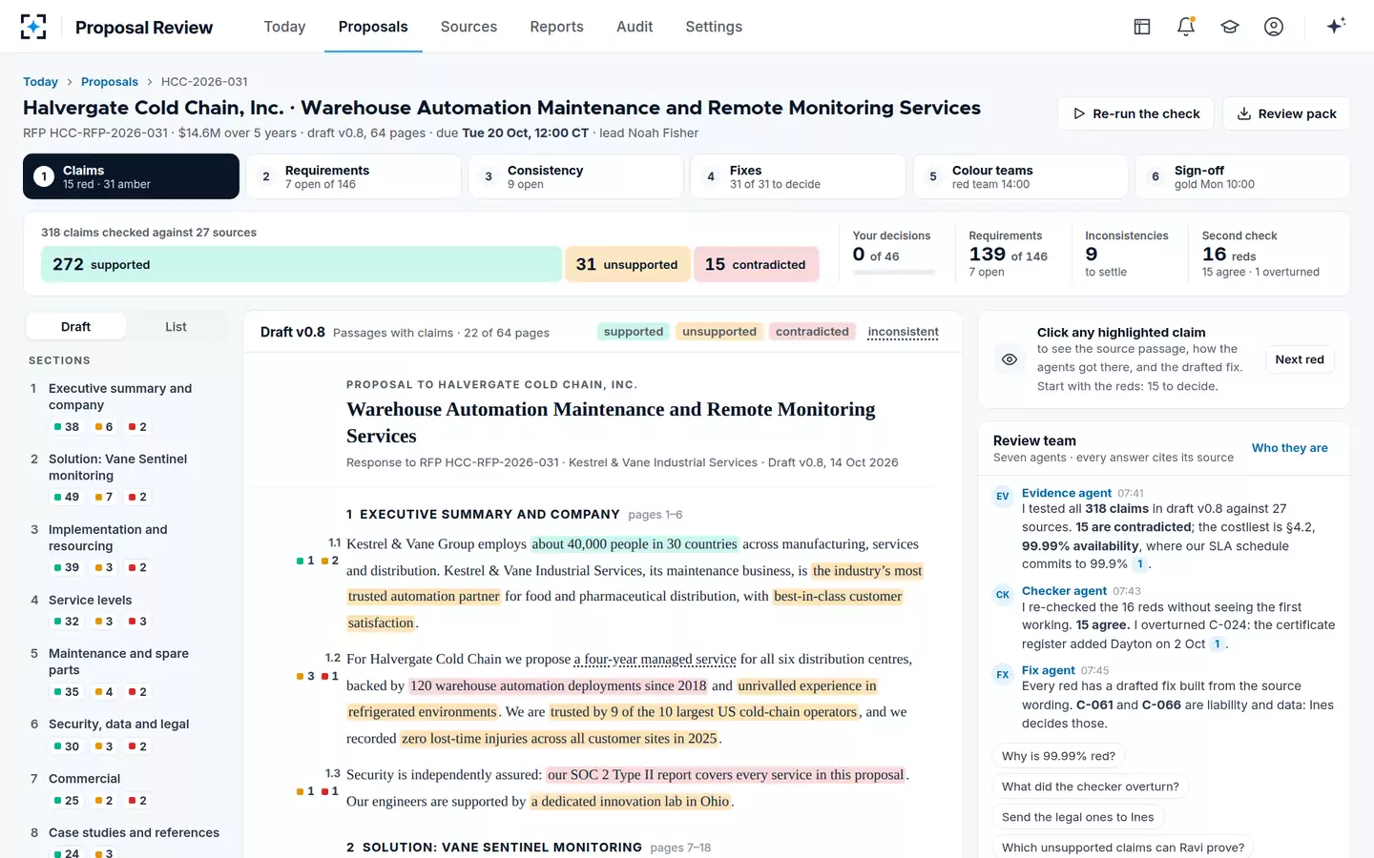Open notifications bell icon
Image resolution: width=1374 pixels, height=858 pixels.
(1186, 27)
